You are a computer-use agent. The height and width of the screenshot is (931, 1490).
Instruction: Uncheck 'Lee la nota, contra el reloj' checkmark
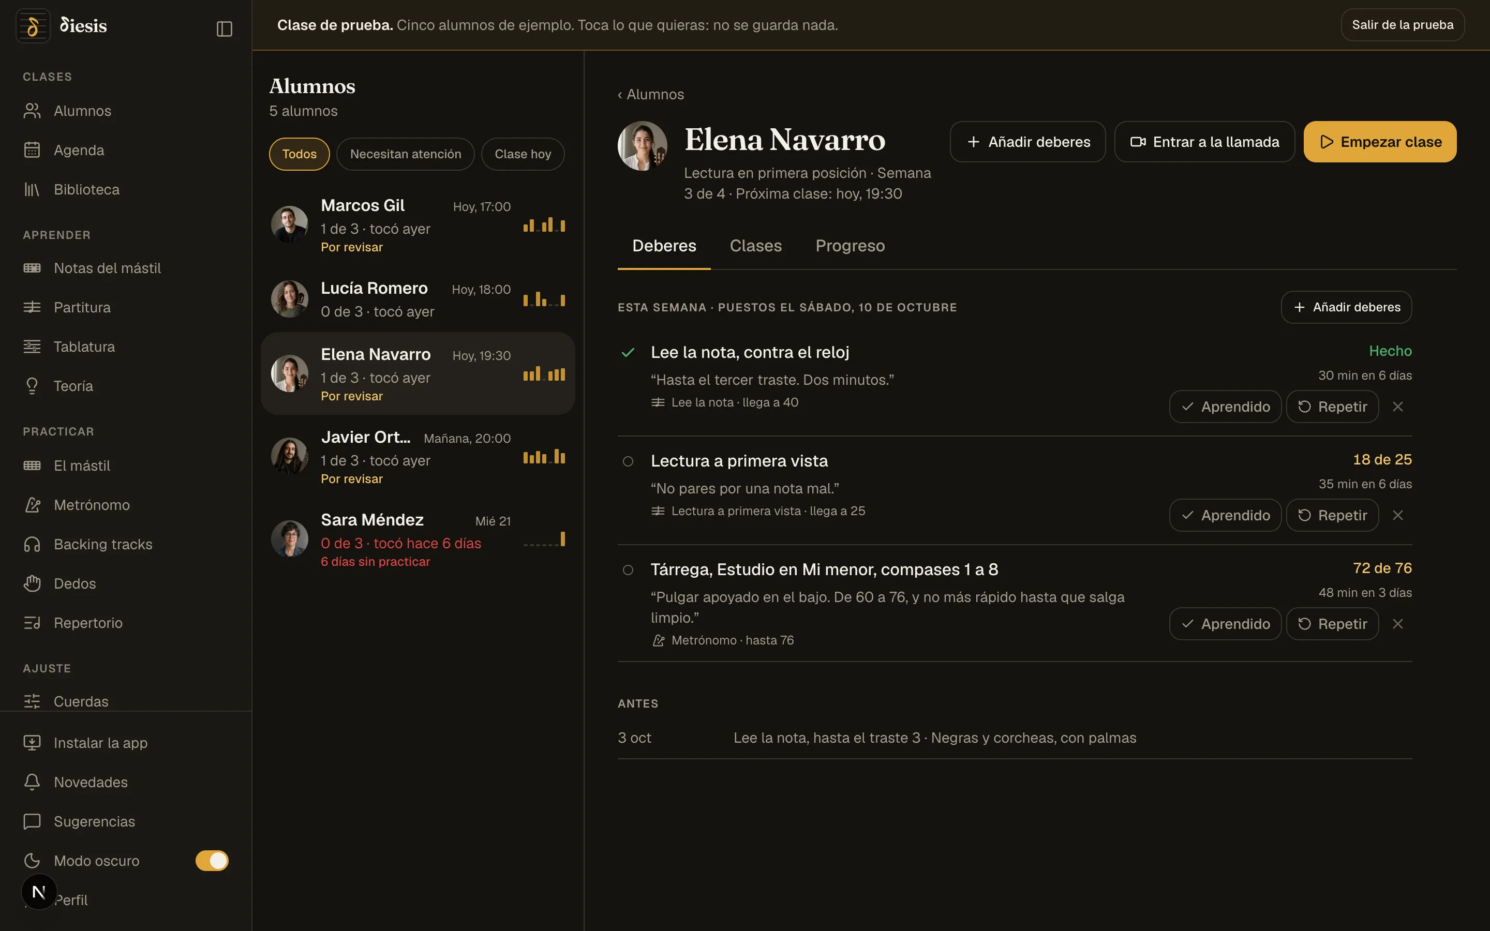click(x=628, y=353)
